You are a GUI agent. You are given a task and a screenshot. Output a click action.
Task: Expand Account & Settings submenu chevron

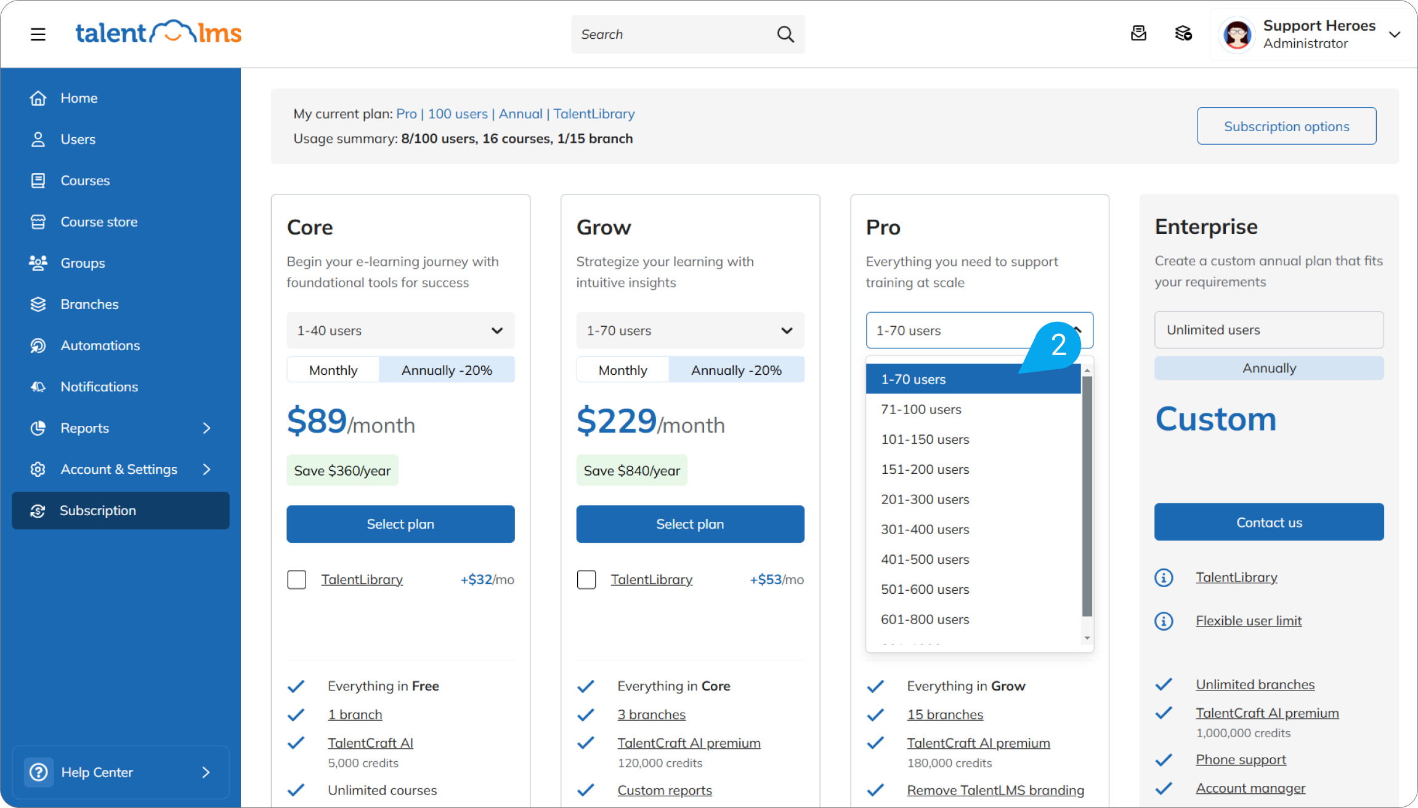pyautogui.click(x=206, y=469)
